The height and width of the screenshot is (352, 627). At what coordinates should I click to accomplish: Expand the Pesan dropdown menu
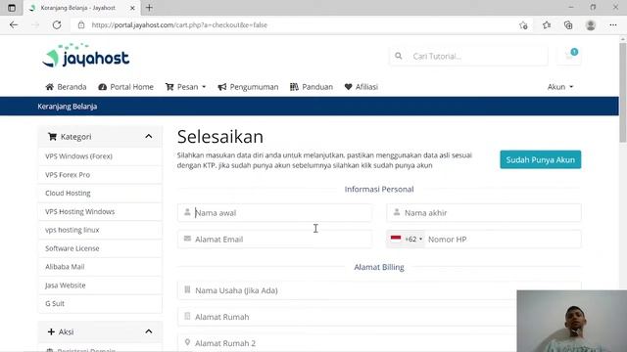[x=185, y=87]
